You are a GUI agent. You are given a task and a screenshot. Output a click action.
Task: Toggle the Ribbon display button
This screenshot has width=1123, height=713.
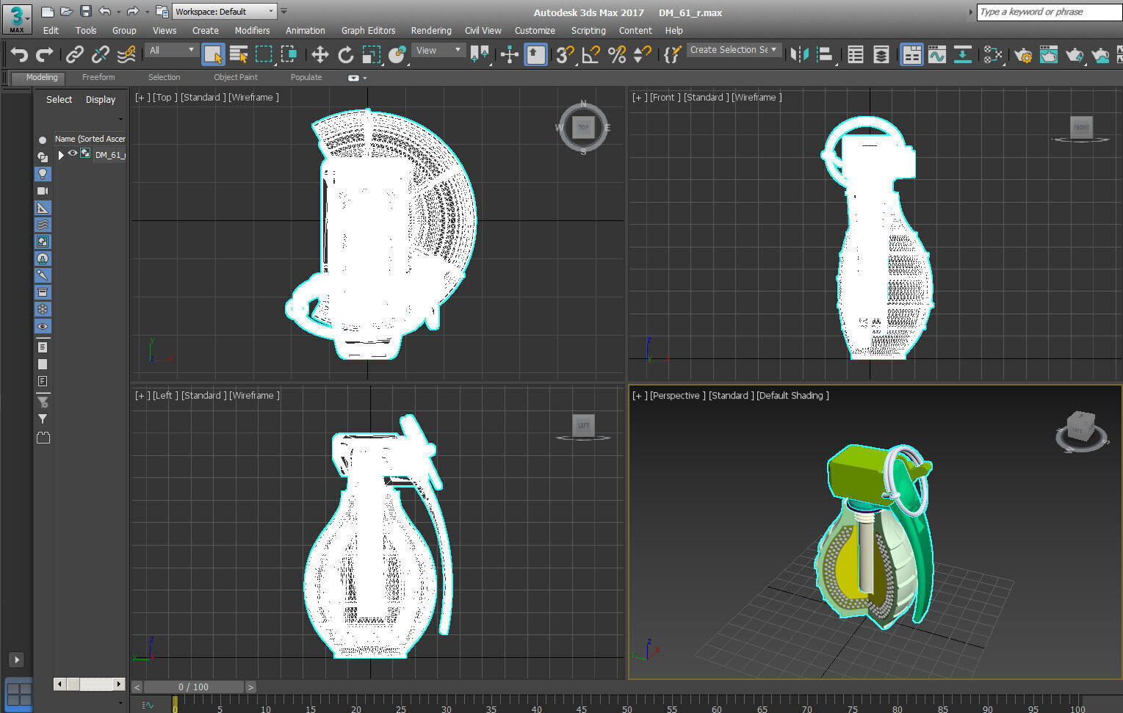pyautogui.click(x=911, y=54)
